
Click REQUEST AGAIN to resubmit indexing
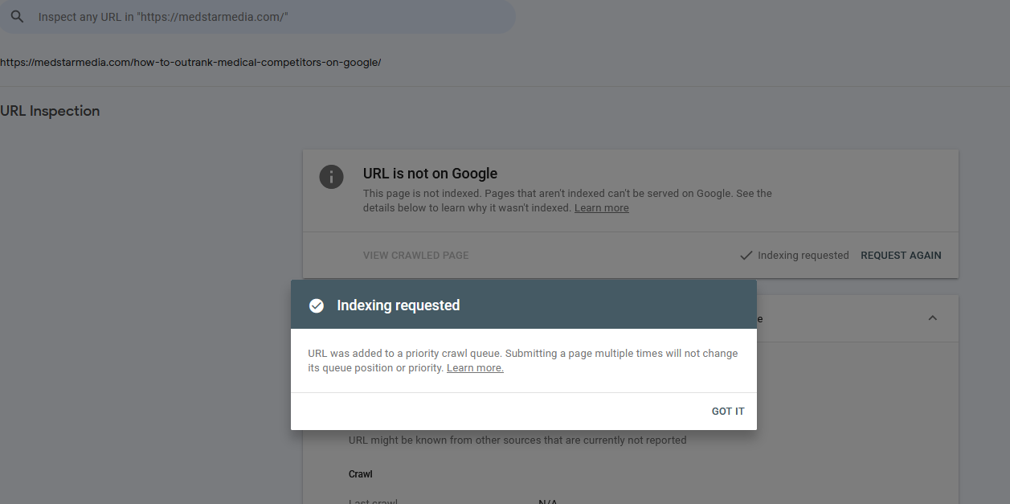[x=901, y=256]
